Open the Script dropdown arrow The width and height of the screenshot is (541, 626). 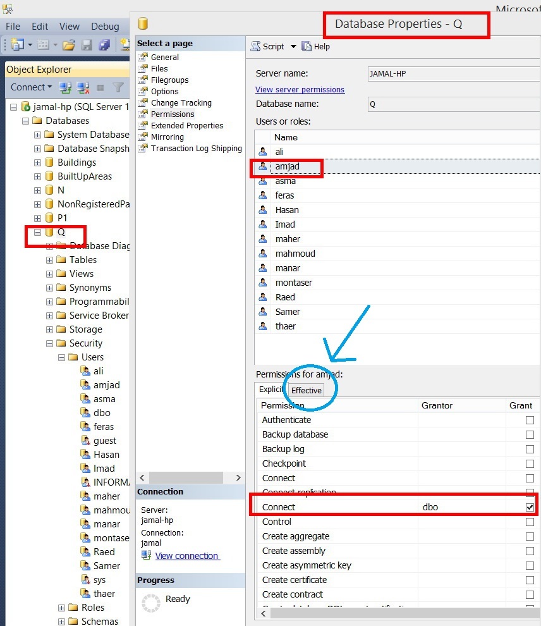pos(293,47)
